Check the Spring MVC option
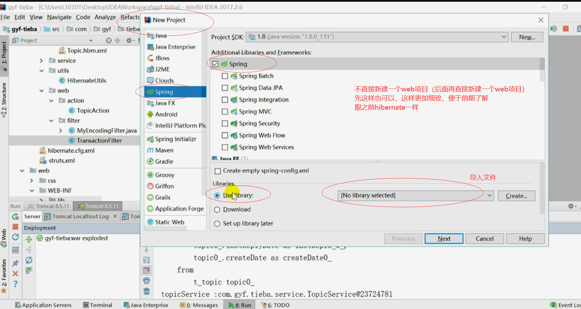581x309 pixels. tap(225, 112)
